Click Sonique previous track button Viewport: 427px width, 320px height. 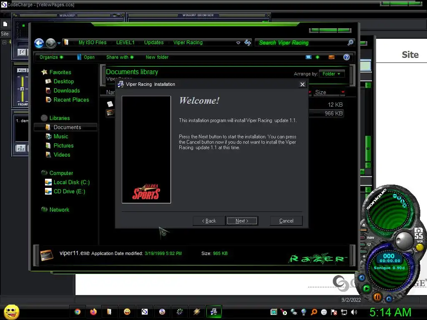[x=362, y=277]
